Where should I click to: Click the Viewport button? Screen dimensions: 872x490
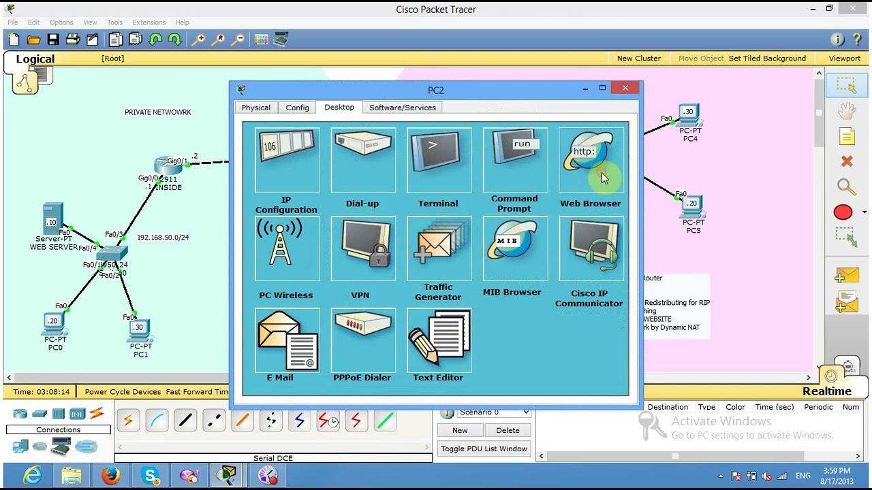845,59
